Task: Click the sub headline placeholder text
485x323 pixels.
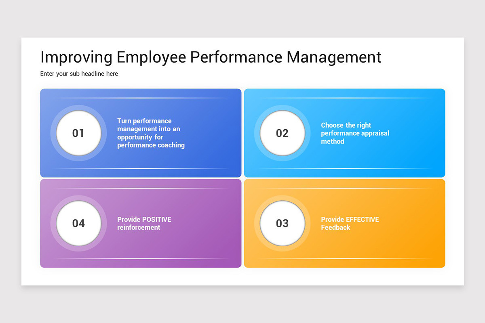Action: point(79,73)
